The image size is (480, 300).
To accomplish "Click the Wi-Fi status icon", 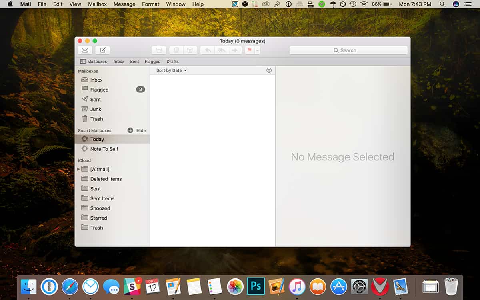I will tap(364, 4).
